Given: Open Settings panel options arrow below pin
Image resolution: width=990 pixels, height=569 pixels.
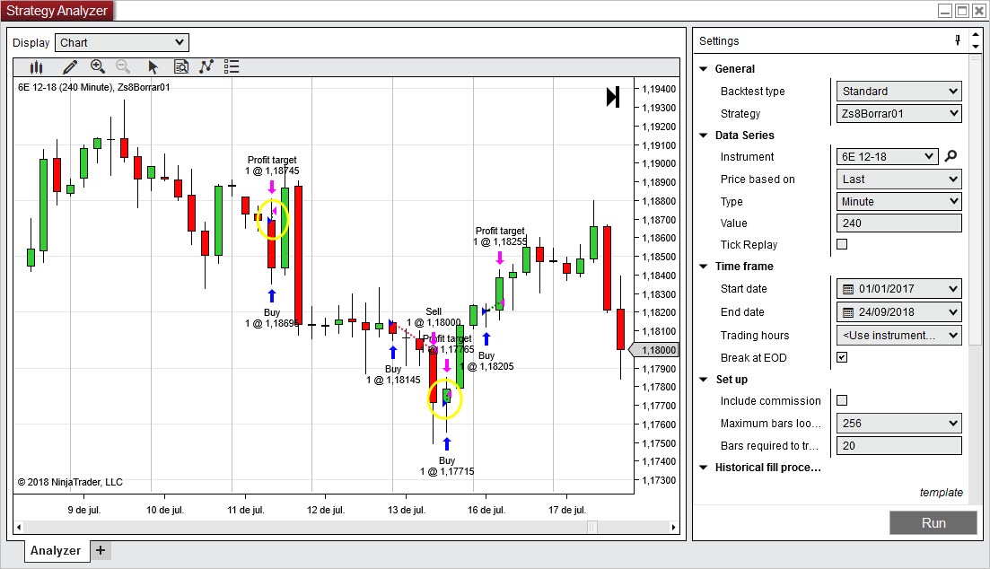Looking at the screenshot, I should click(x=976, y=46).
